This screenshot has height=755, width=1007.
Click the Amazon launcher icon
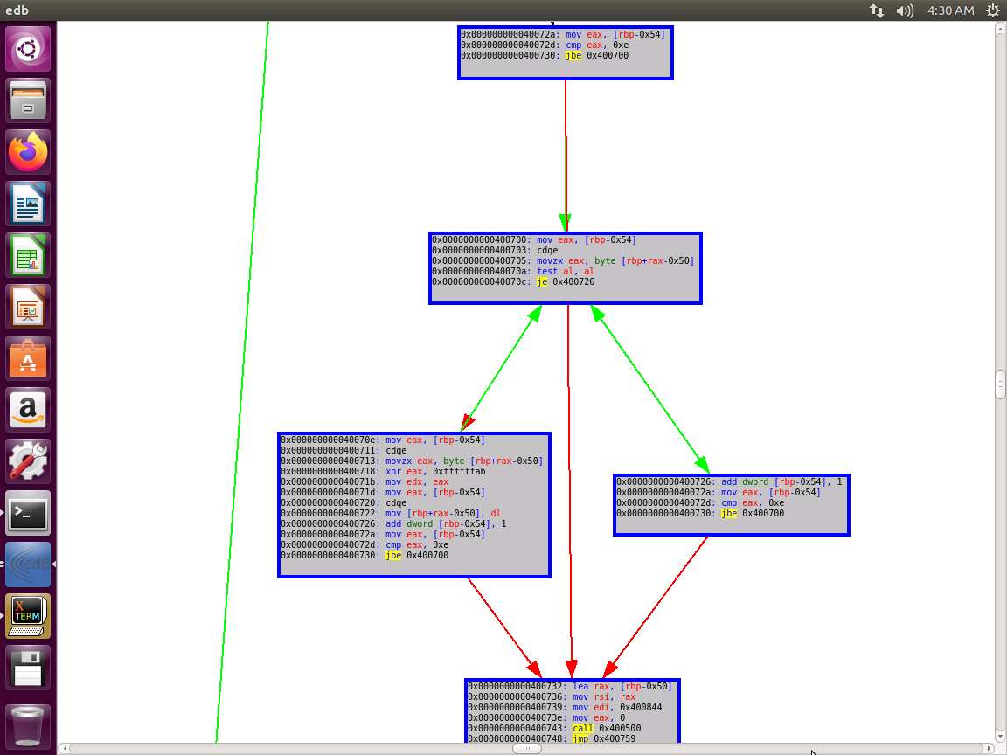(28, 411)
